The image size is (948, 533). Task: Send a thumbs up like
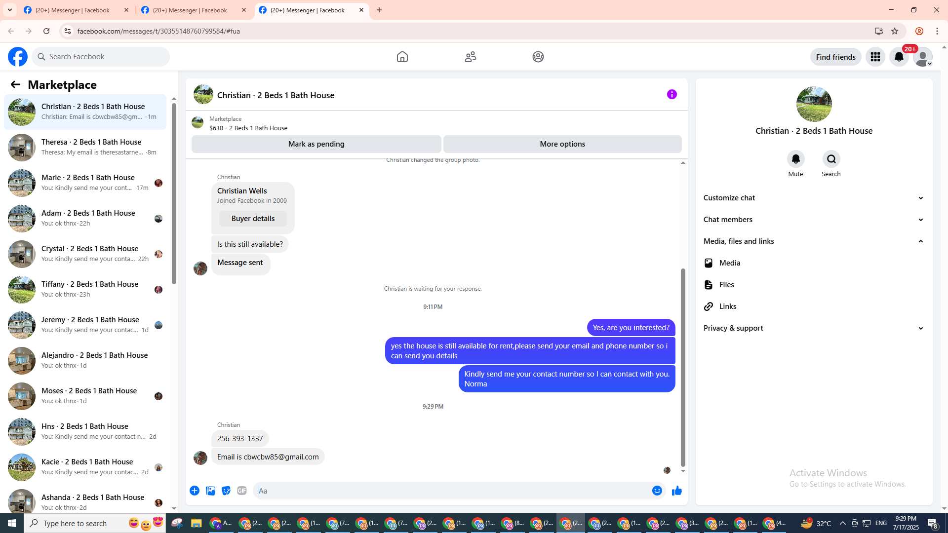coord(677,491)
